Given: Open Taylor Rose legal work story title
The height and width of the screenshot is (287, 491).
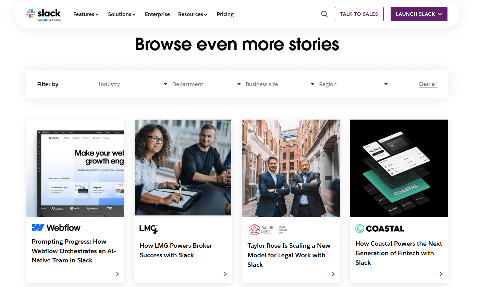Looking at the screenshot, I should click(289, 255).
